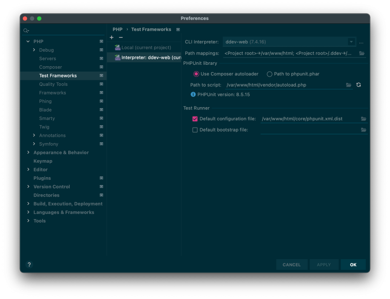Image resolution: width=390 pixels, height=299 pixels.
Task: Click project icon next to Phing row
Action: pos(101,101)
